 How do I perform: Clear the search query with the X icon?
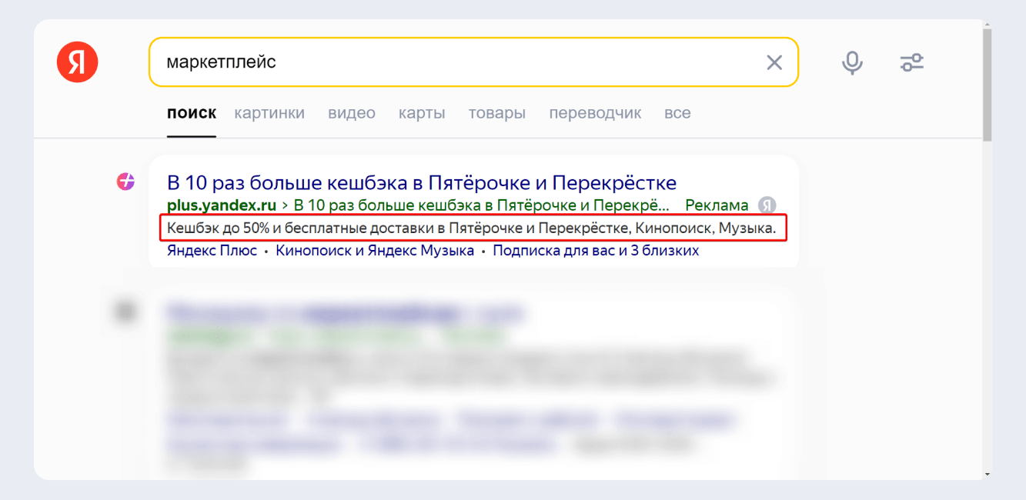click(x=774, y=62)
